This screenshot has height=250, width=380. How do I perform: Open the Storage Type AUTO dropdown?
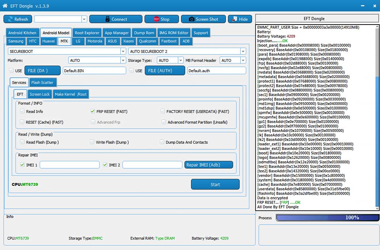(x=180, y=60)
